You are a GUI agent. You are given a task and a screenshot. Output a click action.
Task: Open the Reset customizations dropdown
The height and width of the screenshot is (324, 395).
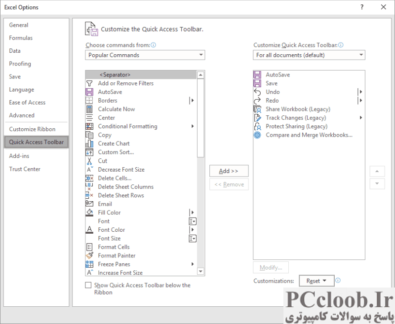coord(316,281)
